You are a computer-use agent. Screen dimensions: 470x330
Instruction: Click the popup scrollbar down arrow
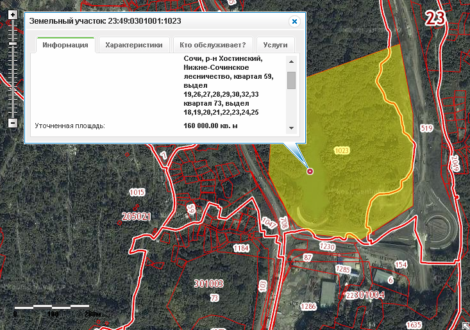[291, 128]
